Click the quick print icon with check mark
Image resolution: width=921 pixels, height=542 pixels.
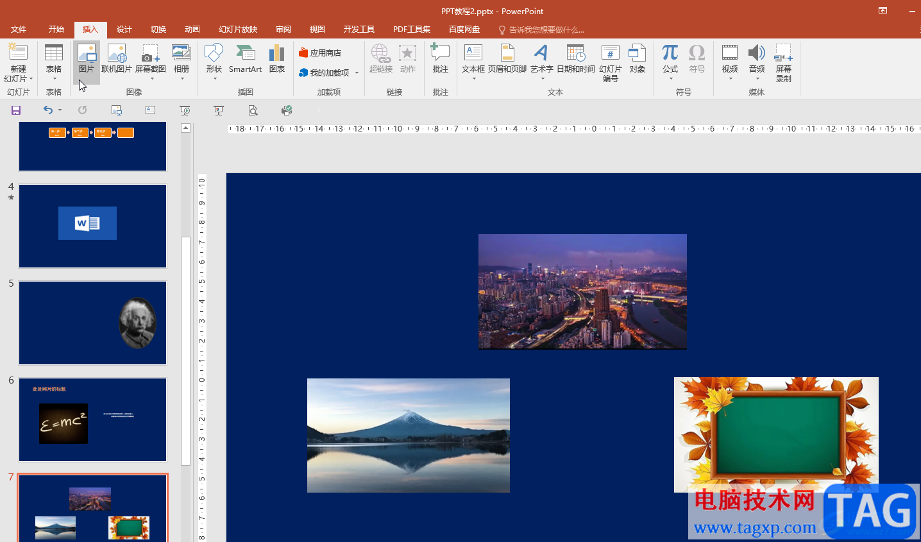pos(287,110)
